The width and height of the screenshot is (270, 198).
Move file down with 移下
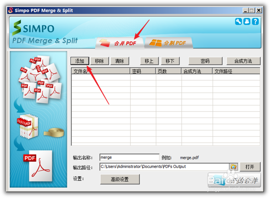[x=170, y=61]
